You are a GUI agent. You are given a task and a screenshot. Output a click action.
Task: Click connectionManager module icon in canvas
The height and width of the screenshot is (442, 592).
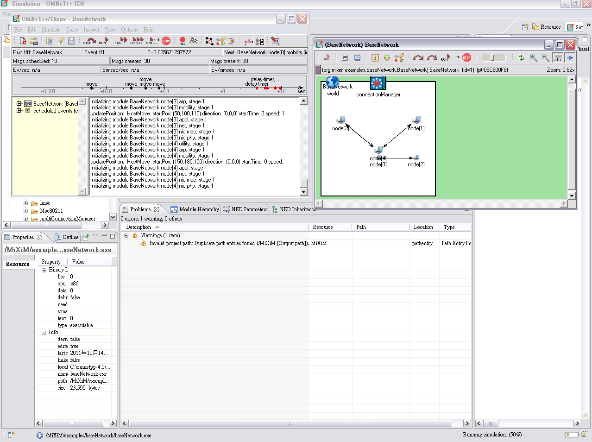pos(378,83)
